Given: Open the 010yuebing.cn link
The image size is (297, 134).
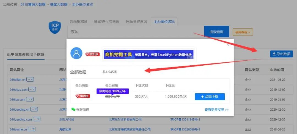Looking at the screenshot, I should (x=20, y=110).
